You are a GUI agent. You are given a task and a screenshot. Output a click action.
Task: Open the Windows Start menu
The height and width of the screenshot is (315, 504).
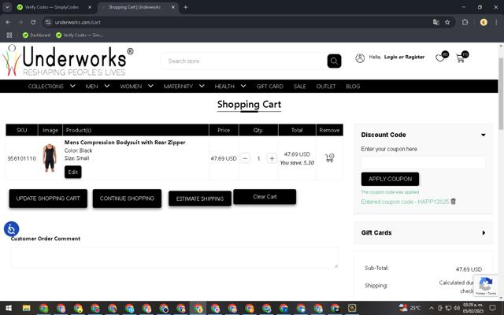point(9,308)
